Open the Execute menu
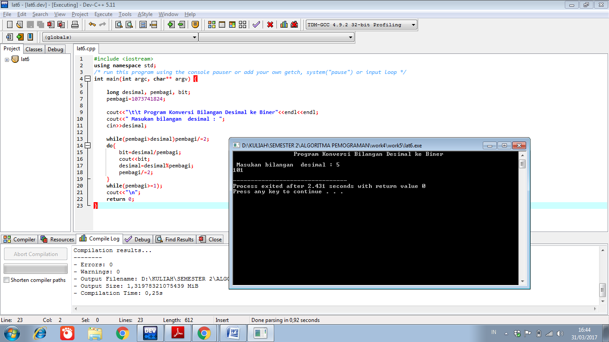Viewport: 609px width, 342px height. [x=103, y=14]
